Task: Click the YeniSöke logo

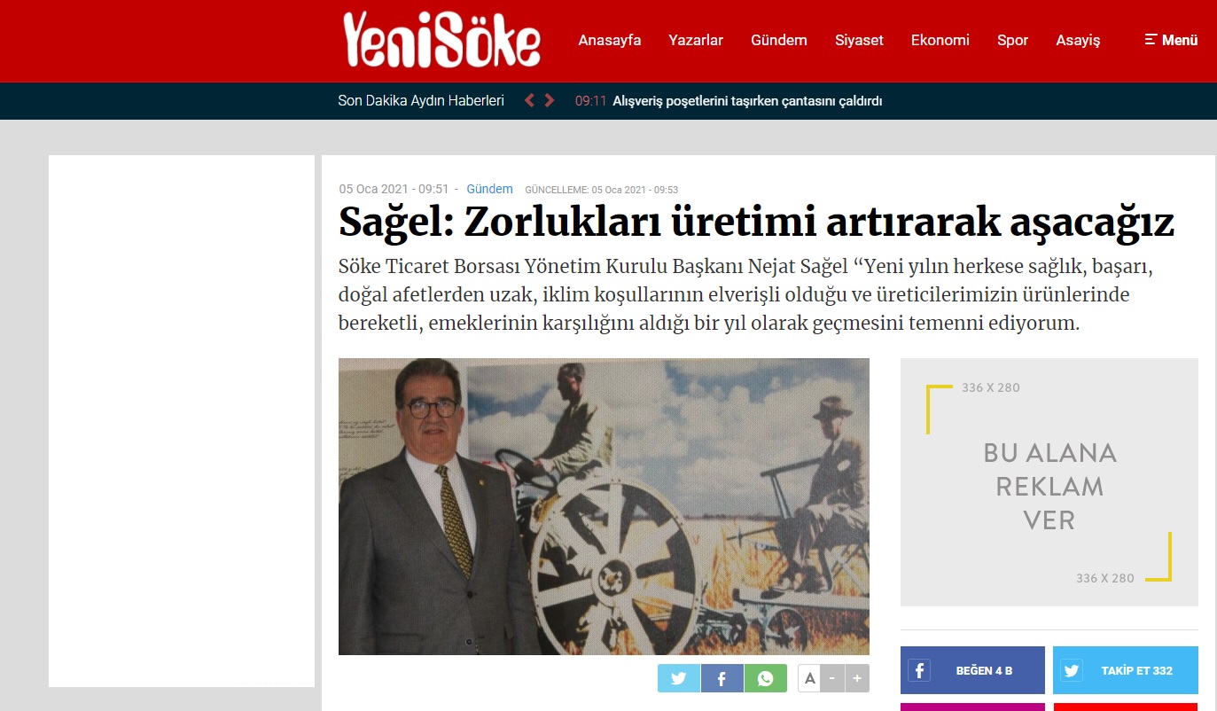Action: tap(441, 40)
